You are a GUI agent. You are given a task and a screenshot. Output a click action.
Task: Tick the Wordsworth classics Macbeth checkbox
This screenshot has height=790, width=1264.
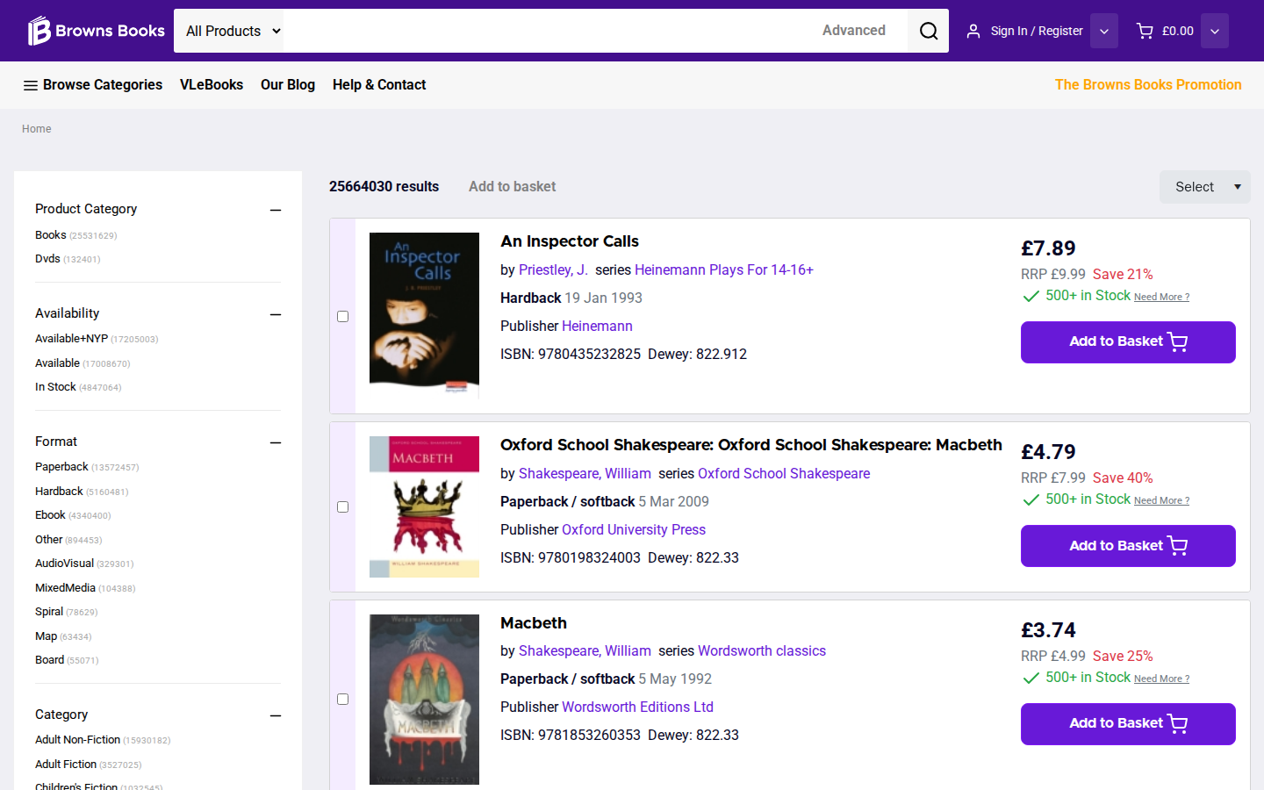click(x=343, y=699)
